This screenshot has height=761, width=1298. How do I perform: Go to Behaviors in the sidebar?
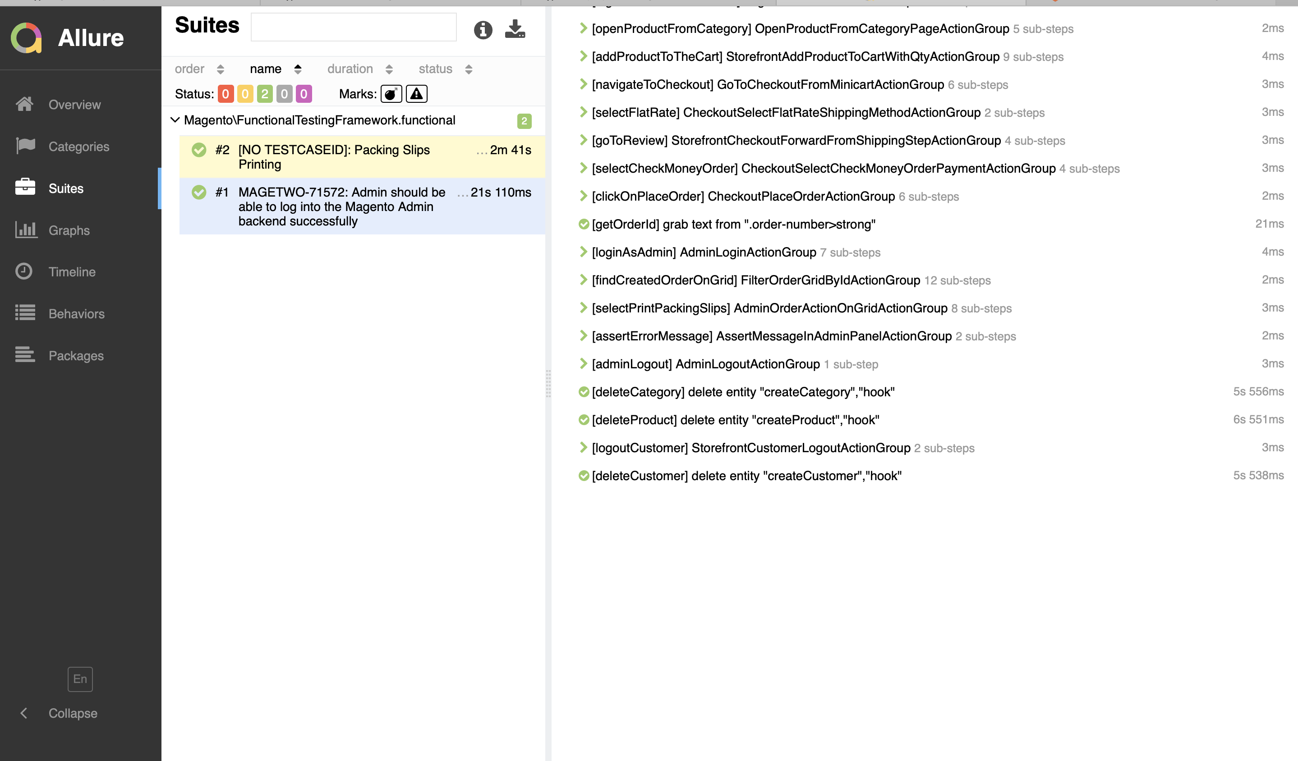pyautogui.click(x=77, y=314)
